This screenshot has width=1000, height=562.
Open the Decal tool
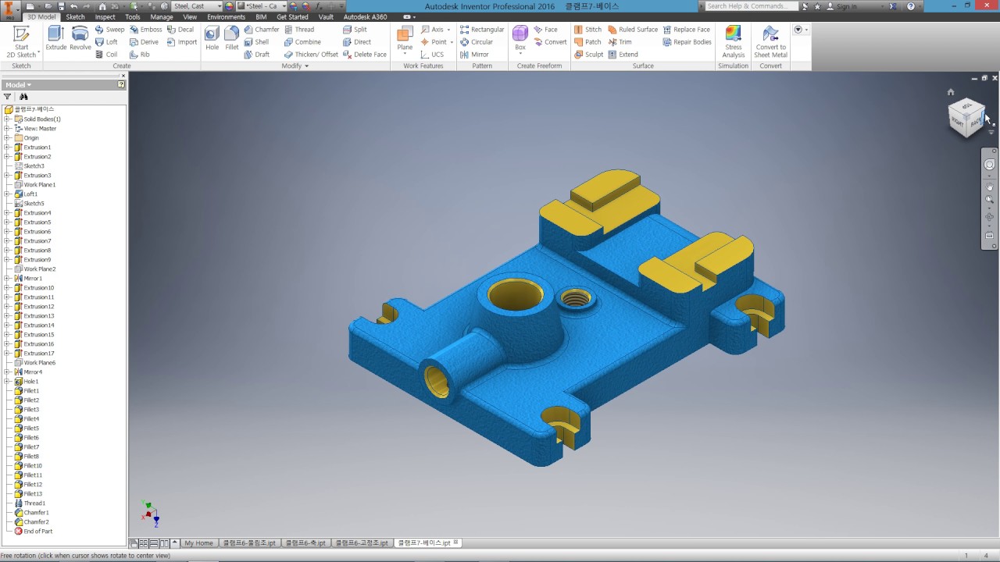180,30
